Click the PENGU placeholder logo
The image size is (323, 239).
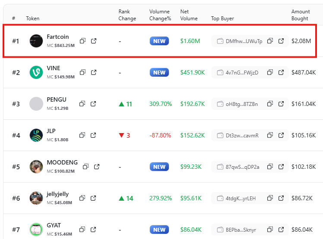coord(36,104)
